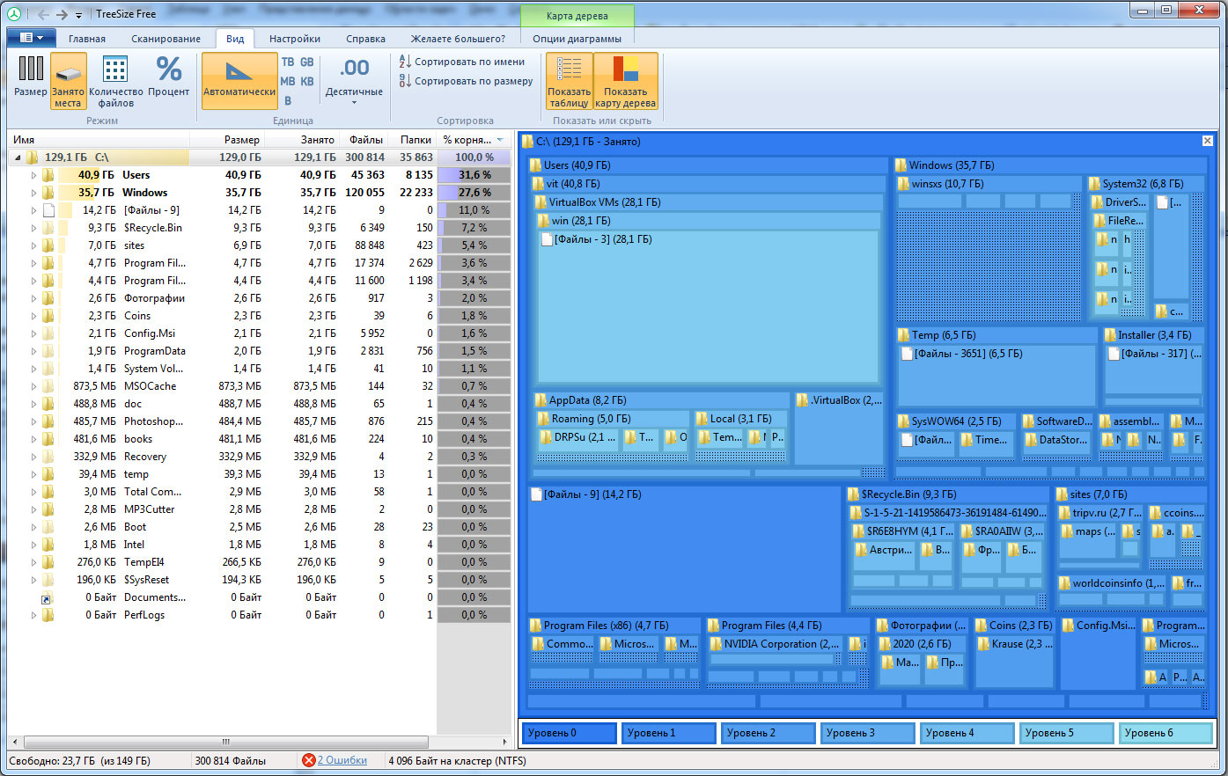Click the $Recycle.Bin folder icon in treemap
The image size is (1228, 776).
click(853, 494)
